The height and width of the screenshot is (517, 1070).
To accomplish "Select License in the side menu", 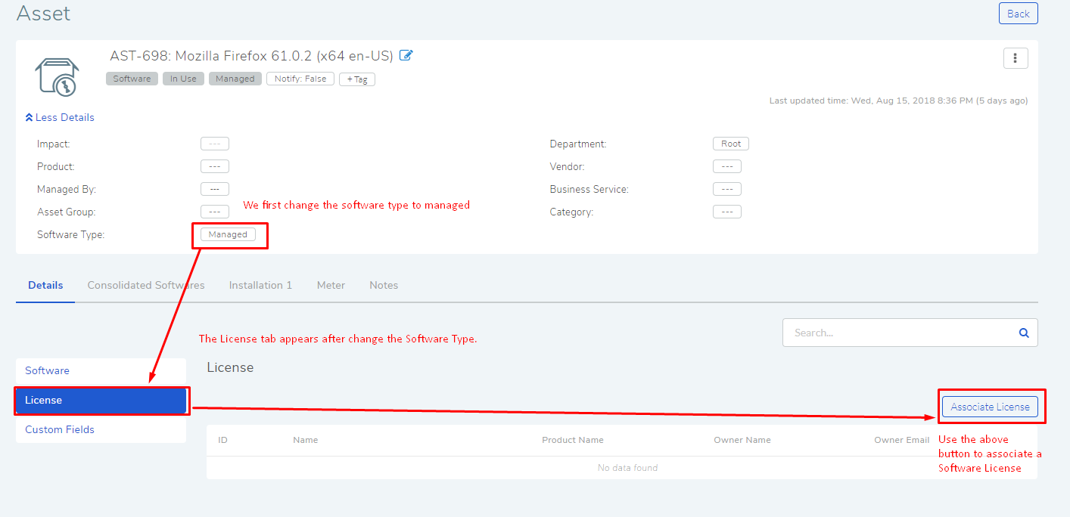I will tap(101, 400).
